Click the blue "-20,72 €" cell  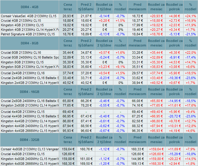[174, 116]
